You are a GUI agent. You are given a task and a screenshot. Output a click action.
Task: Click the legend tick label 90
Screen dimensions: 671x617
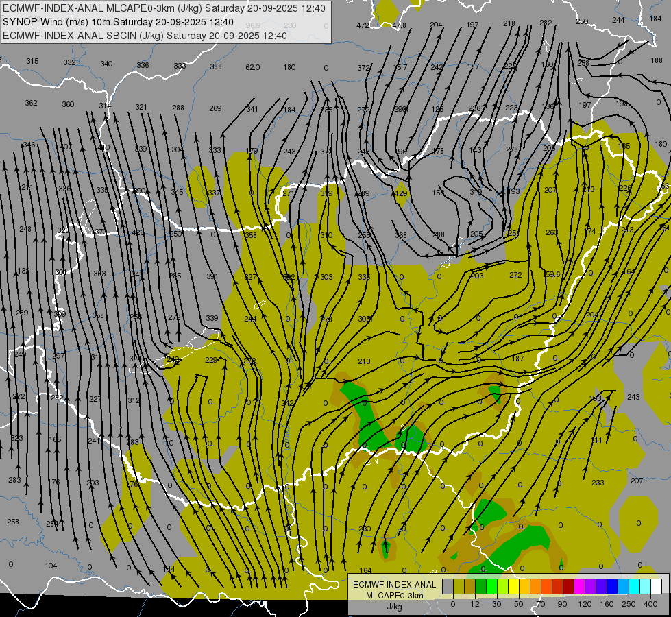pos(562,604)
